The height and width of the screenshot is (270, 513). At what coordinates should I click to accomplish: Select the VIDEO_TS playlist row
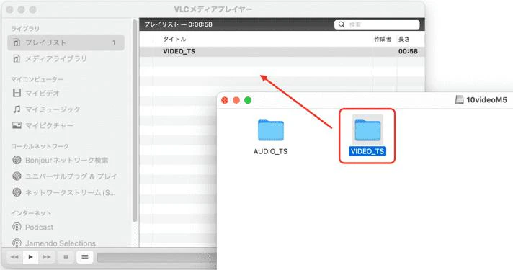tap(282, 51)
